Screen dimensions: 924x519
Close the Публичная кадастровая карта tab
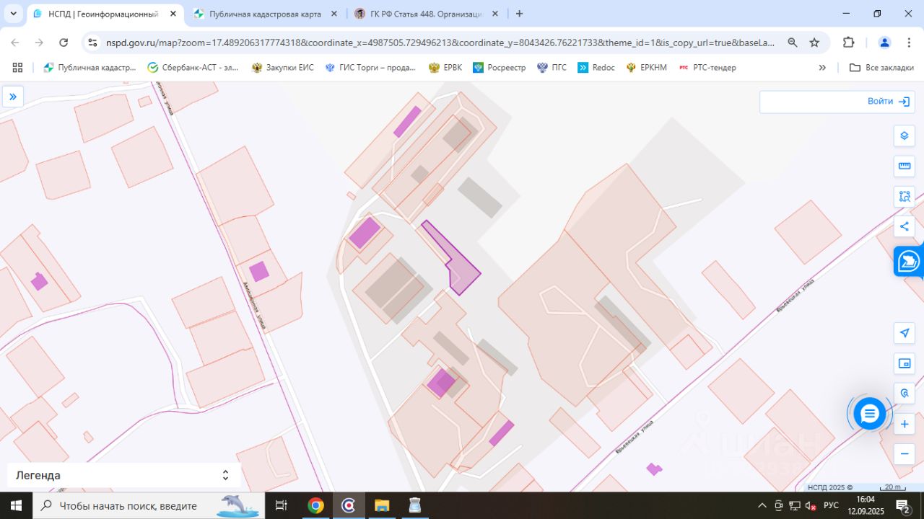point(334,14)
